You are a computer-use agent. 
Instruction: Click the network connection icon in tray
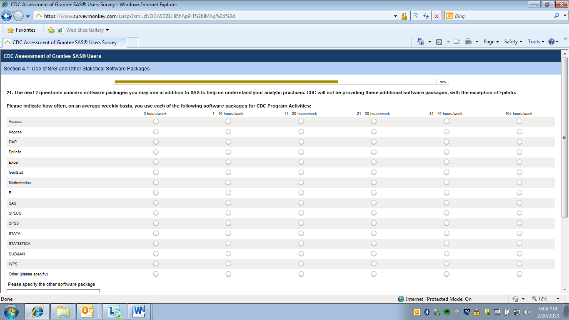pos(517,312)
